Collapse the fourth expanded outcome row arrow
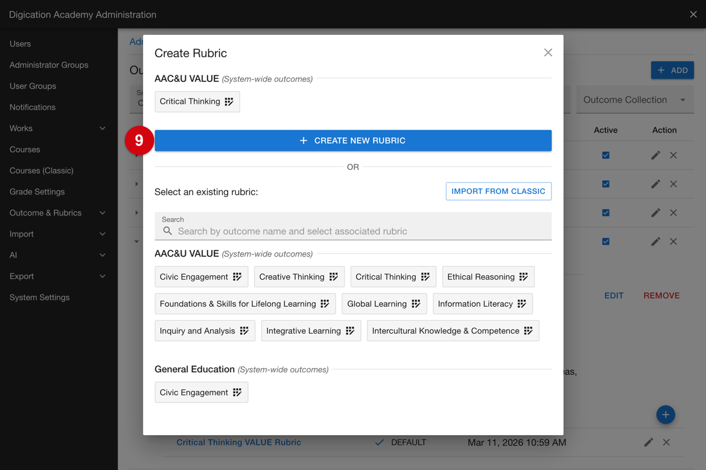This screenshot has height=470, width=706. (136, 242)
